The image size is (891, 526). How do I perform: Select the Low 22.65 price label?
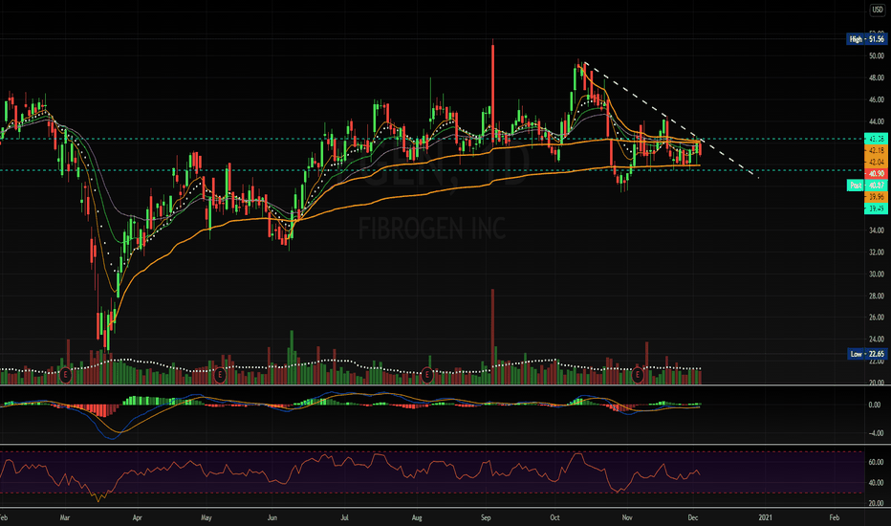pyautogui.click(x=866, y=354)
